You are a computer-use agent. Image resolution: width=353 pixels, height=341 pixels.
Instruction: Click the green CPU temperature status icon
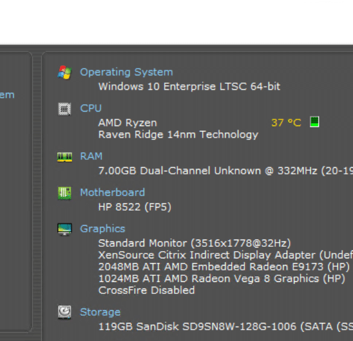click(x=314, y=122)
